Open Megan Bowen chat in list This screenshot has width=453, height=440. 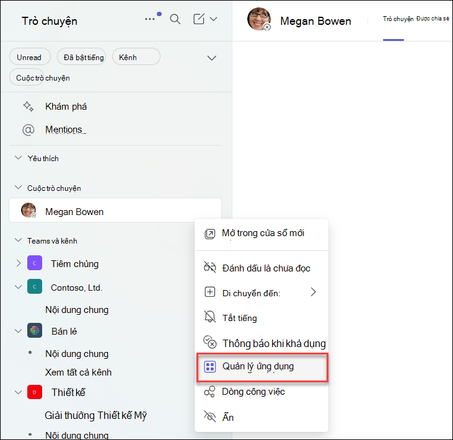click(115, 210)
